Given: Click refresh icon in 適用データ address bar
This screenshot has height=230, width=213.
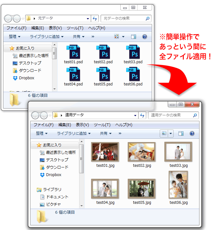Looking at the screenshot, I should coord(142,115).
